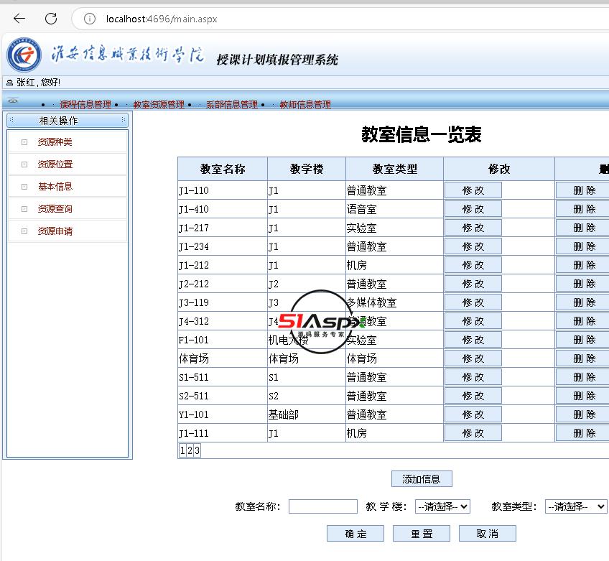
Task: Click the user icon beside 张红
Action: [x=9, y=83]
